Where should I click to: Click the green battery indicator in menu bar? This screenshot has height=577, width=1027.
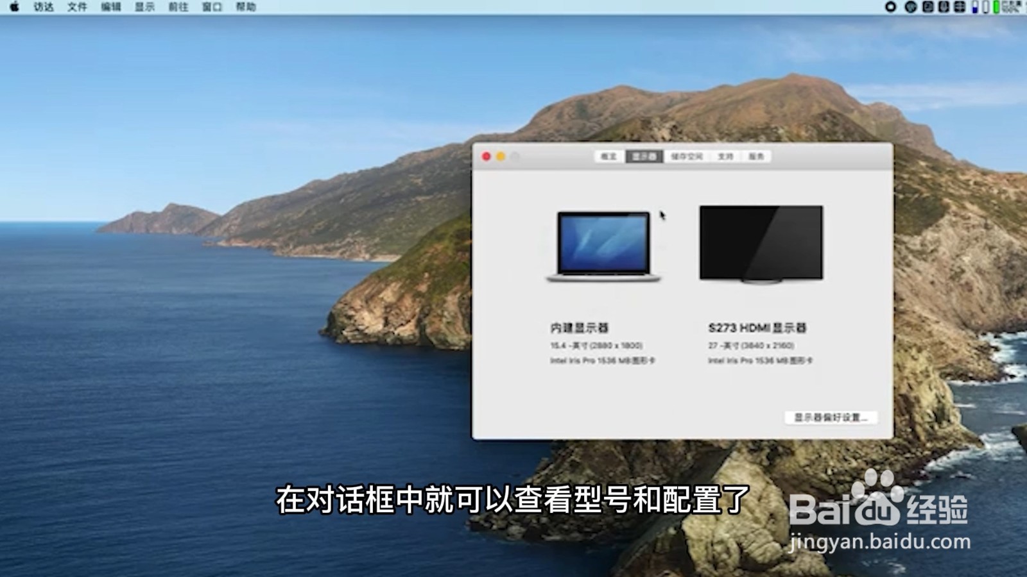click(x=996, y=8)
